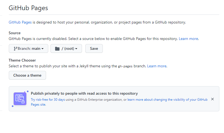Open Try risk-free for 30 days link
Image resolution: width=224 pixels, height=133 pixels.
[x=48, y=100]
